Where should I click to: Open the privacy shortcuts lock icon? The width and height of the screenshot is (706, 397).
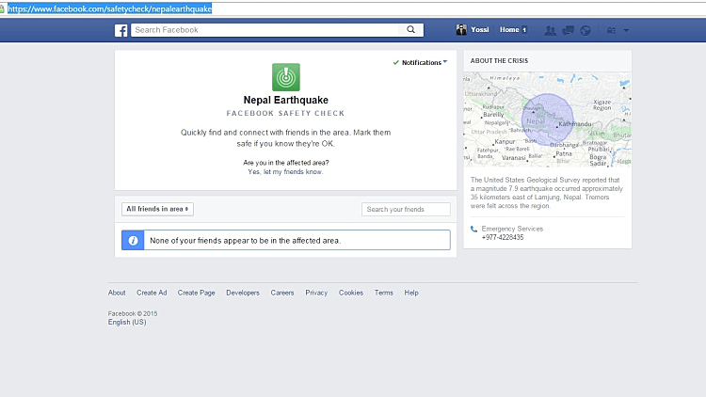[x=612, y=30]
